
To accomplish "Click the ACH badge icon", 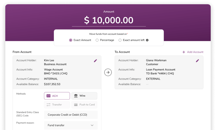I will pos(49,96).
